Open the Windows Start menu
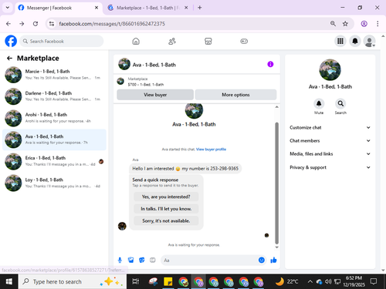 [9, 282]
